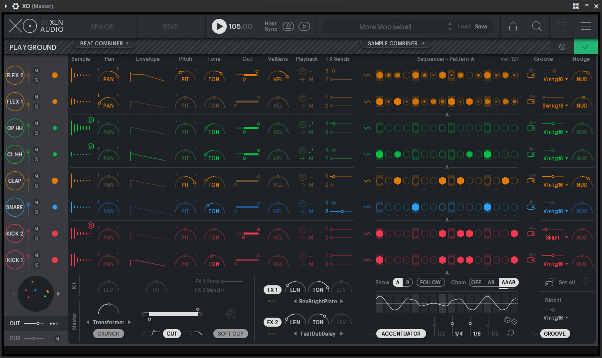The width and height of the screenshot is (602, 358).
Task: Switch to the SPACE tab
Action: (102, 27)
